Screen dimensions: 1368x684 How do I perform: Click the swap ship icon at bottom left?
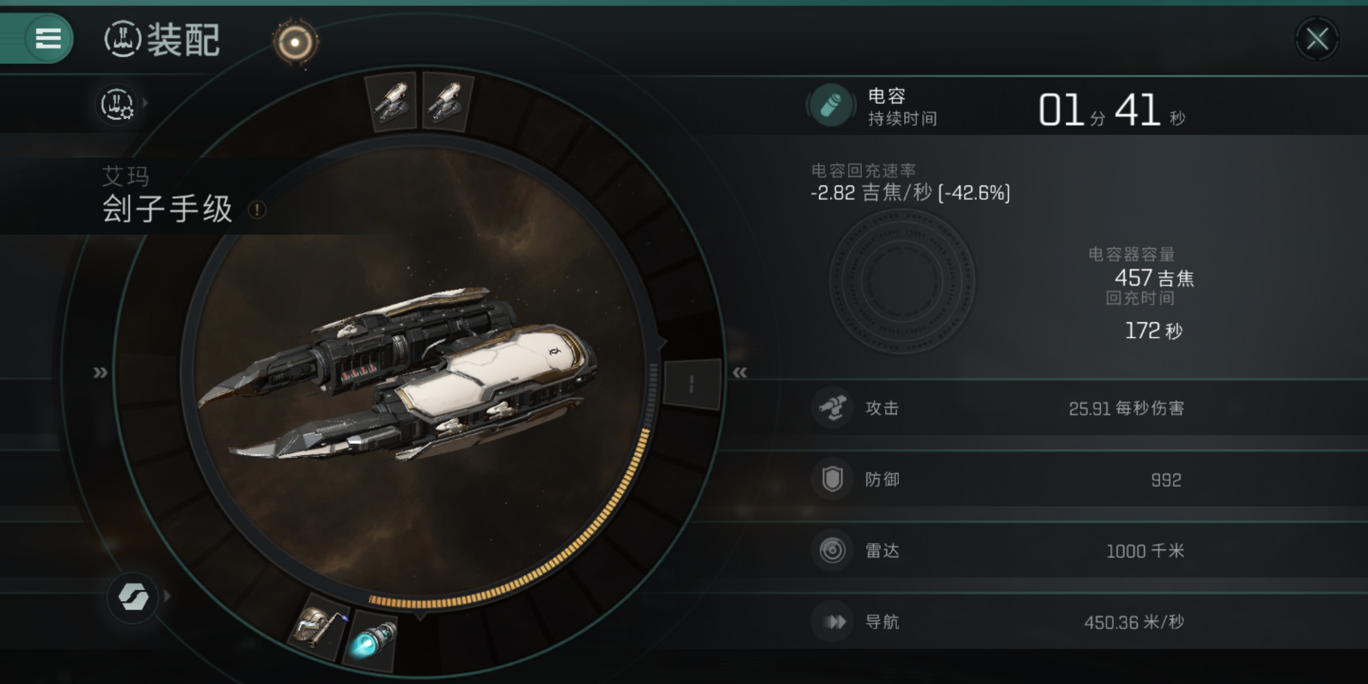point(132,597)
